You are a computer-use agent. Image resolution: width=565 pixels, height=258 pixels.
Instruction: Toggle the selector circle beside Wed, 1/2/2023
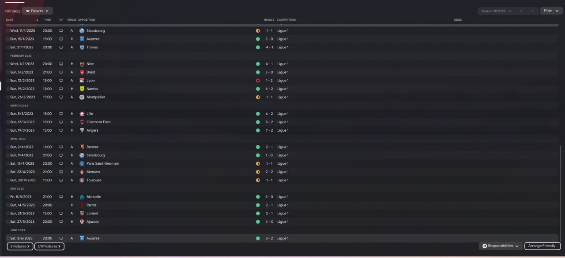8,64
